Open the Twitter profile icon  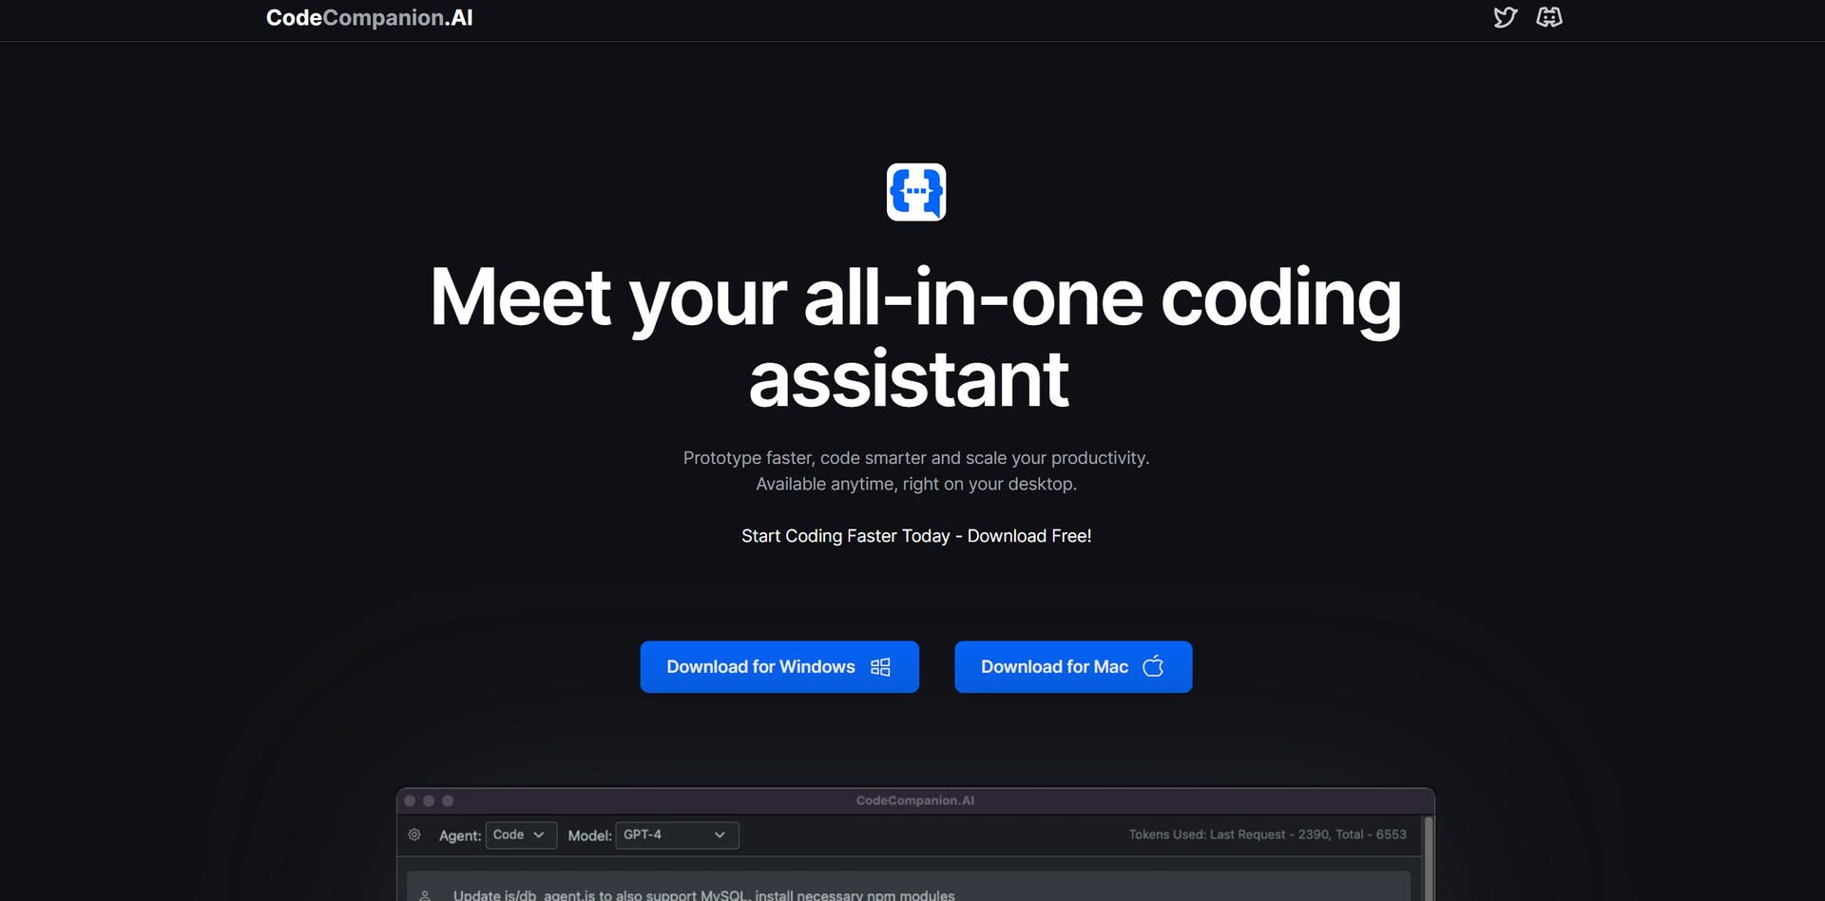coord(1505,18)
